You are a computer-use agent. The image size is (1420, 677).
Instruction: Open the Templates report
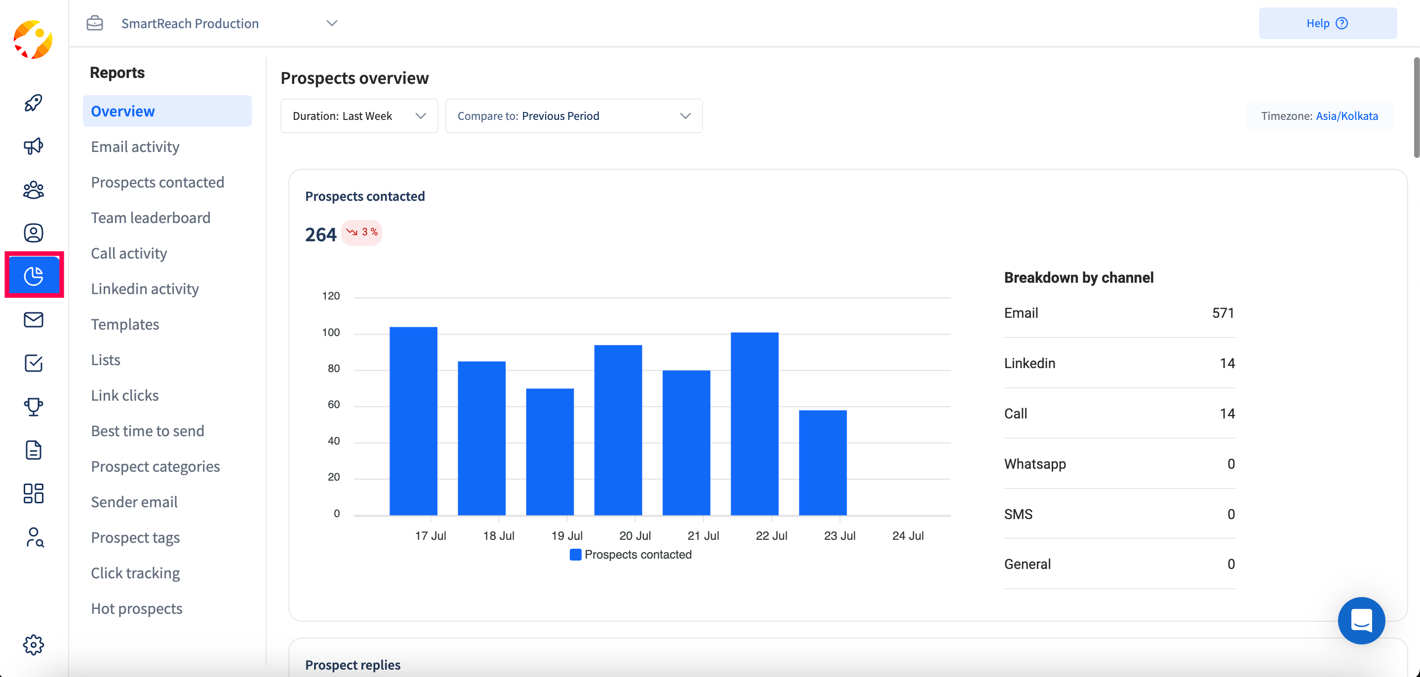[x=125, y=324]
